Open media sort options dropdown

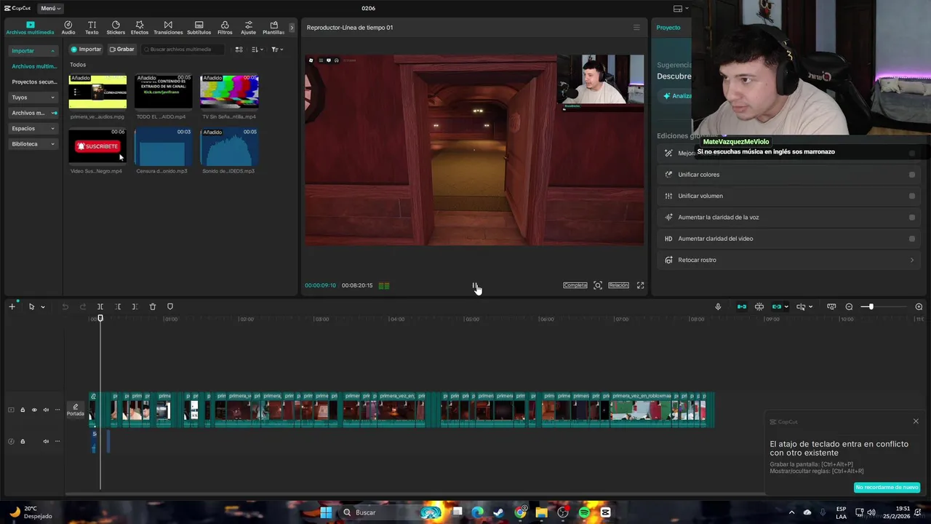coord(257,49)
